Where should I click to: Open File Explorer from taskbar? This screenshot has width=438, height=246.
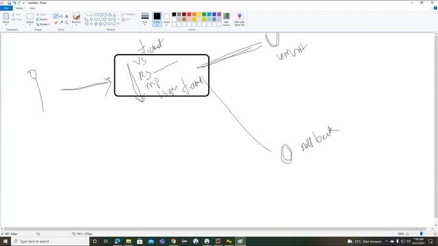(x=129, y=241)
